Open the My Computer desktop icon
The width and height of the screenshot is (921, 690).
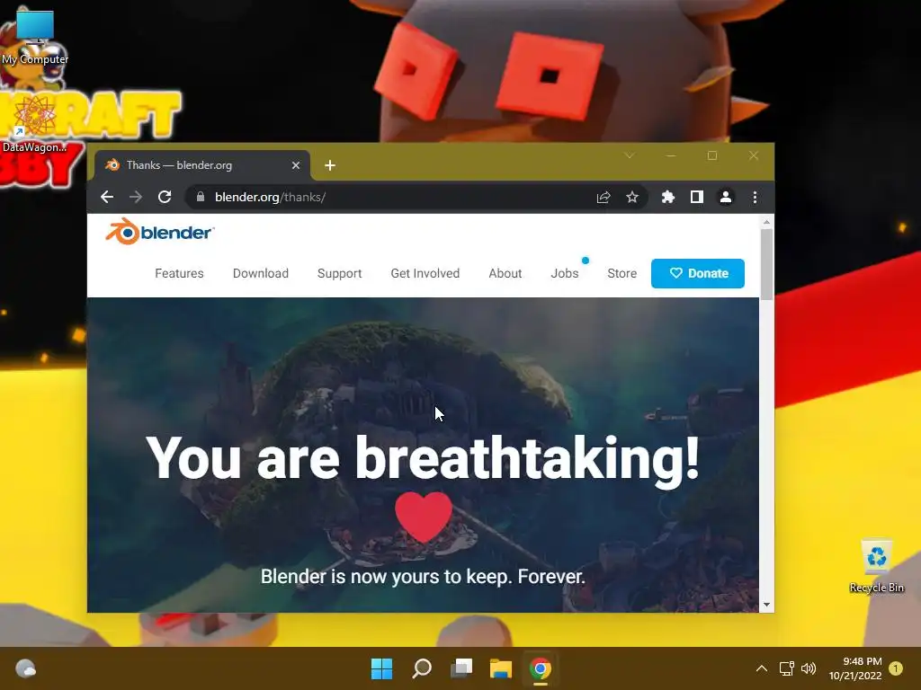coord(35,38)
